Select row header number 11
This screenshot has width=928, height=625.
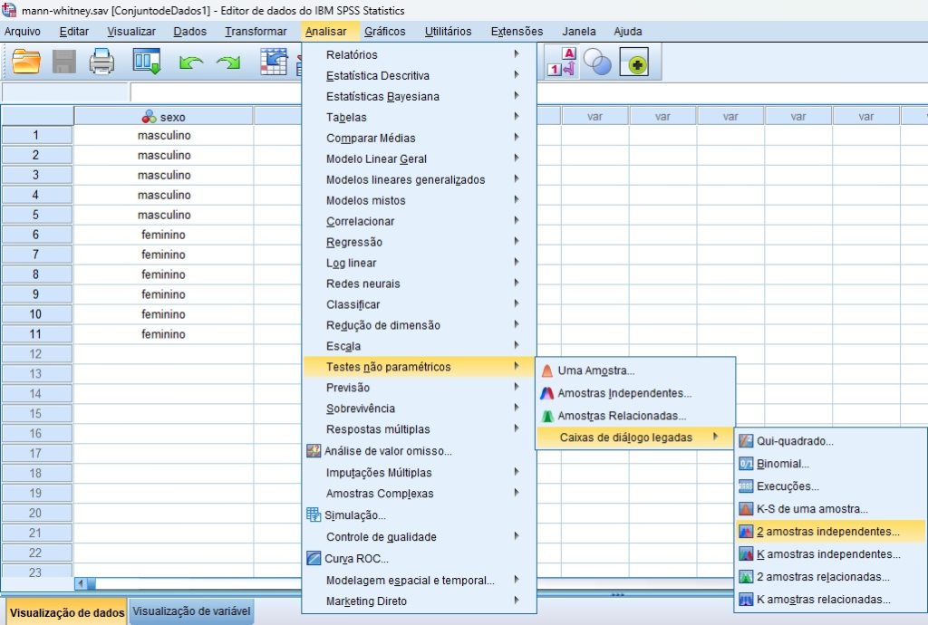click(36, 334)
